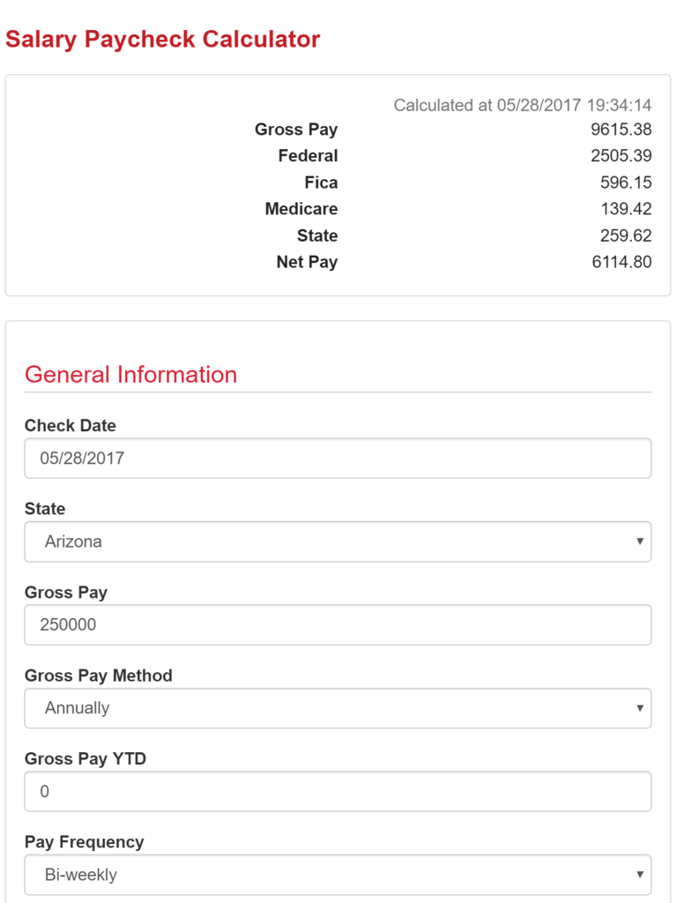
Task: Select the Net Pay amount 6114.80
Action: click(621, 262)
